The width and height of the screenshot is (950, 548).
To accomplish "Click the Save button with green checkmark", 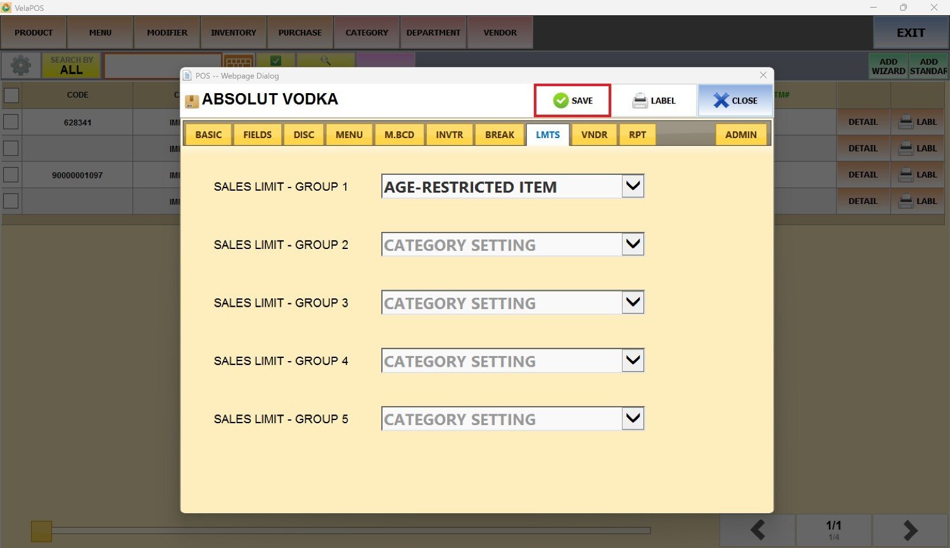I will click(x=573, y=100).
